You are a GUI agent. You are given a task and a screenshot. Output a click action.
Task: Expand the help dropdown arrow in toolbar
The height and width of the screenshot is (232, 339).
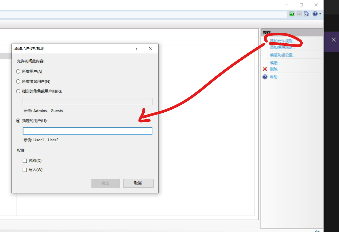coord(320,14)
